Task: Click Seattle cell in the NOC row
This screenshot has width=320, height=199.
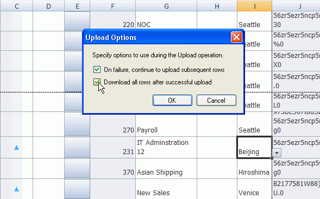Action: point(254,21)
